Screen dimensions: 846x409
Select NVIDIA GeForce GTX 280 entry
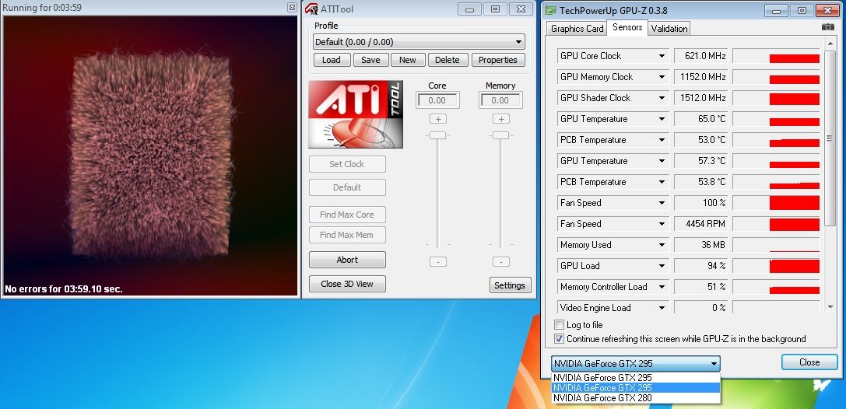tap(636, 398)
